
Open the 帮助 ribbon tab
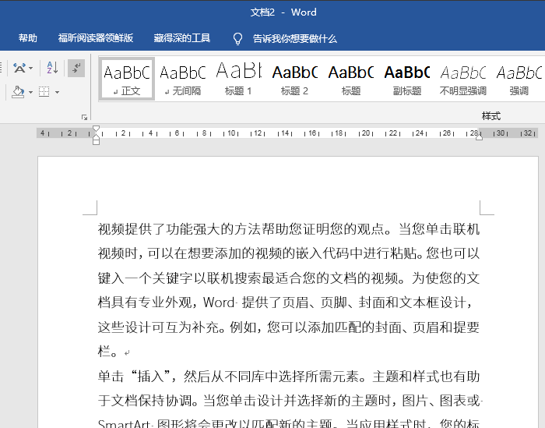[28, 38]
